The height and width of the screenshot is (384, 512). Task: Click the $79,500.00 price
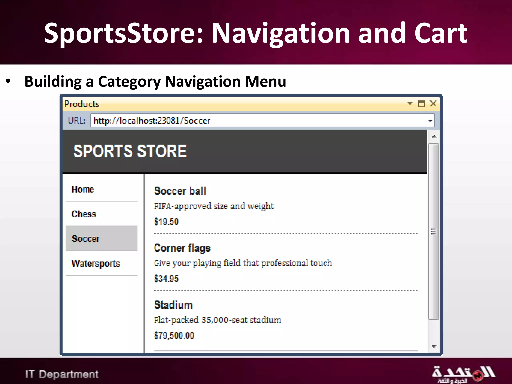tap(174, 335)
